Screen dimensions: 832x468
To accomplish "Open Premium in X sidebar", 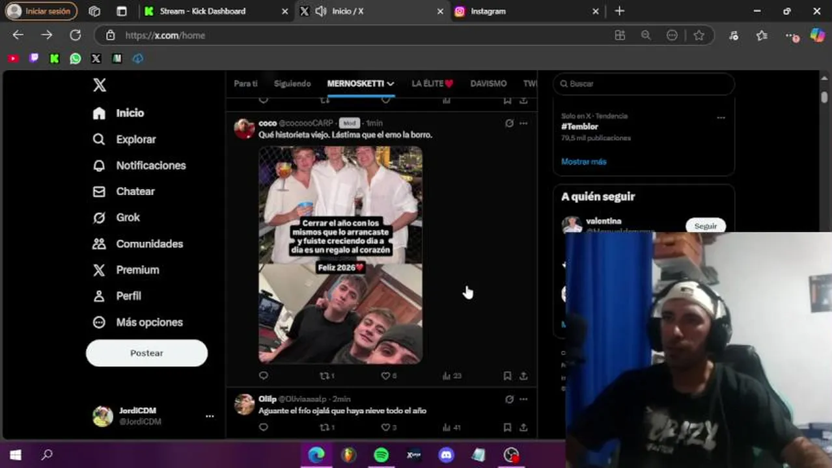I will coord(125,270).
